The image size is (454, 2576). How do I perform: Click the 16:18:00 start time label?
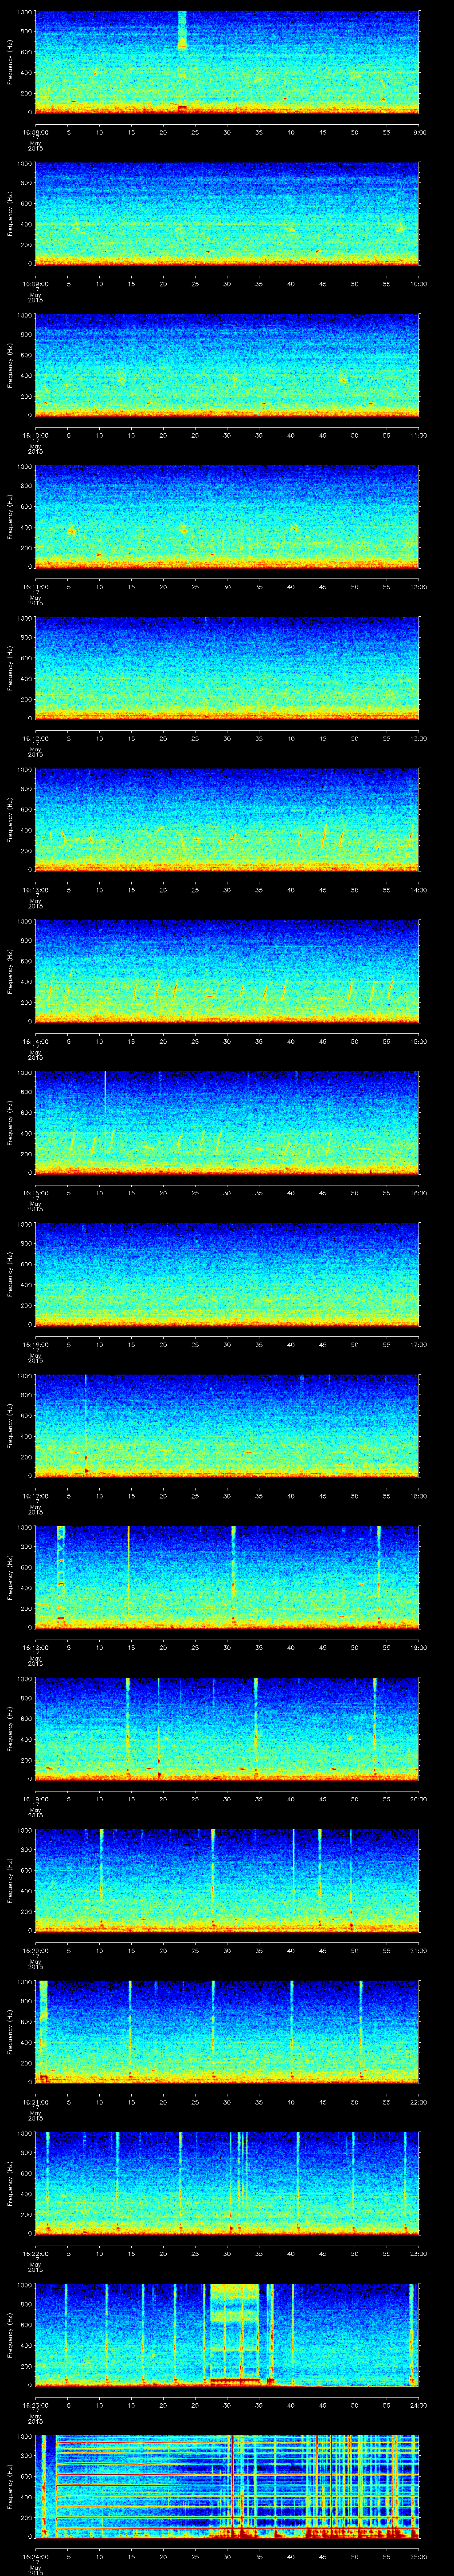click(35, 1648)
